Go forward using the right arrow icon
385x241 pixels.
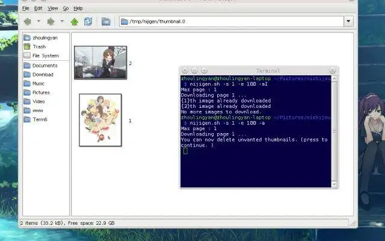(x=51, y=22)
